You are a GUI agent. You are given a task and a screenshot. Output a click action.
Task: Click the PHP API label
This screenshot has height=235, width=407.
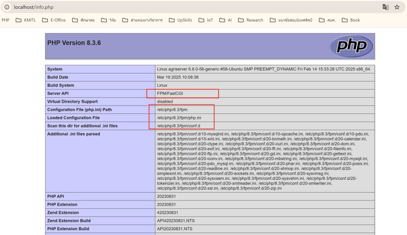pos(56,196)
